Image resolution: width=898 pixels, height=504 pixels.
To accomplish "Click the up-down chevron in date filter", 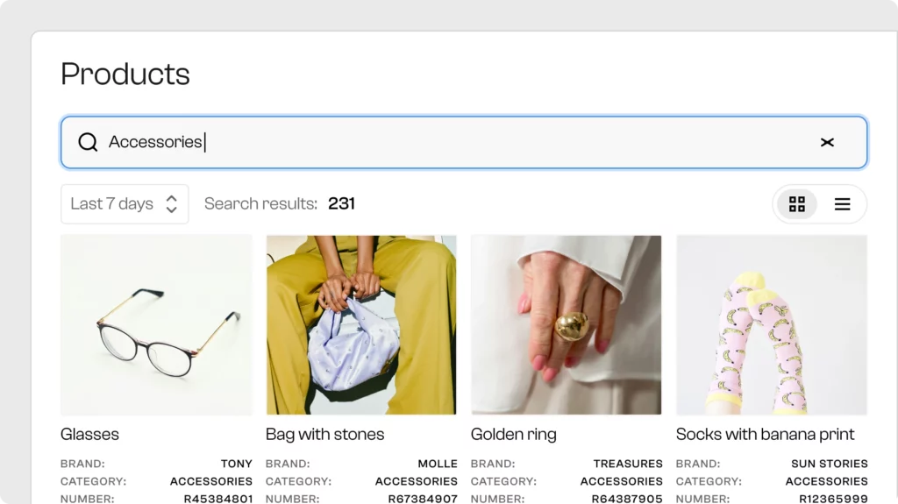I will 171,204.
